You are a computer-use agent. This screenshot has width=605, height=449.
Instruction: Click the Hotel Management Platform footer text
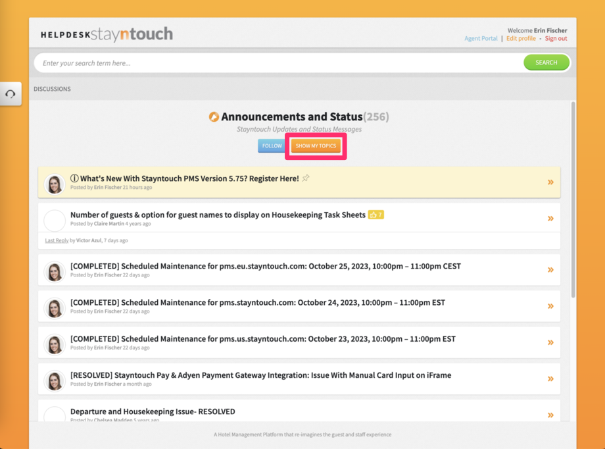coord(302,435)
